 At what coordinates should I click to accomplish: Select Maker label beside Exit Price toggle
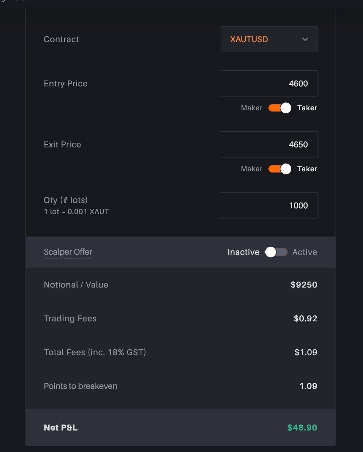pos(251,169)
